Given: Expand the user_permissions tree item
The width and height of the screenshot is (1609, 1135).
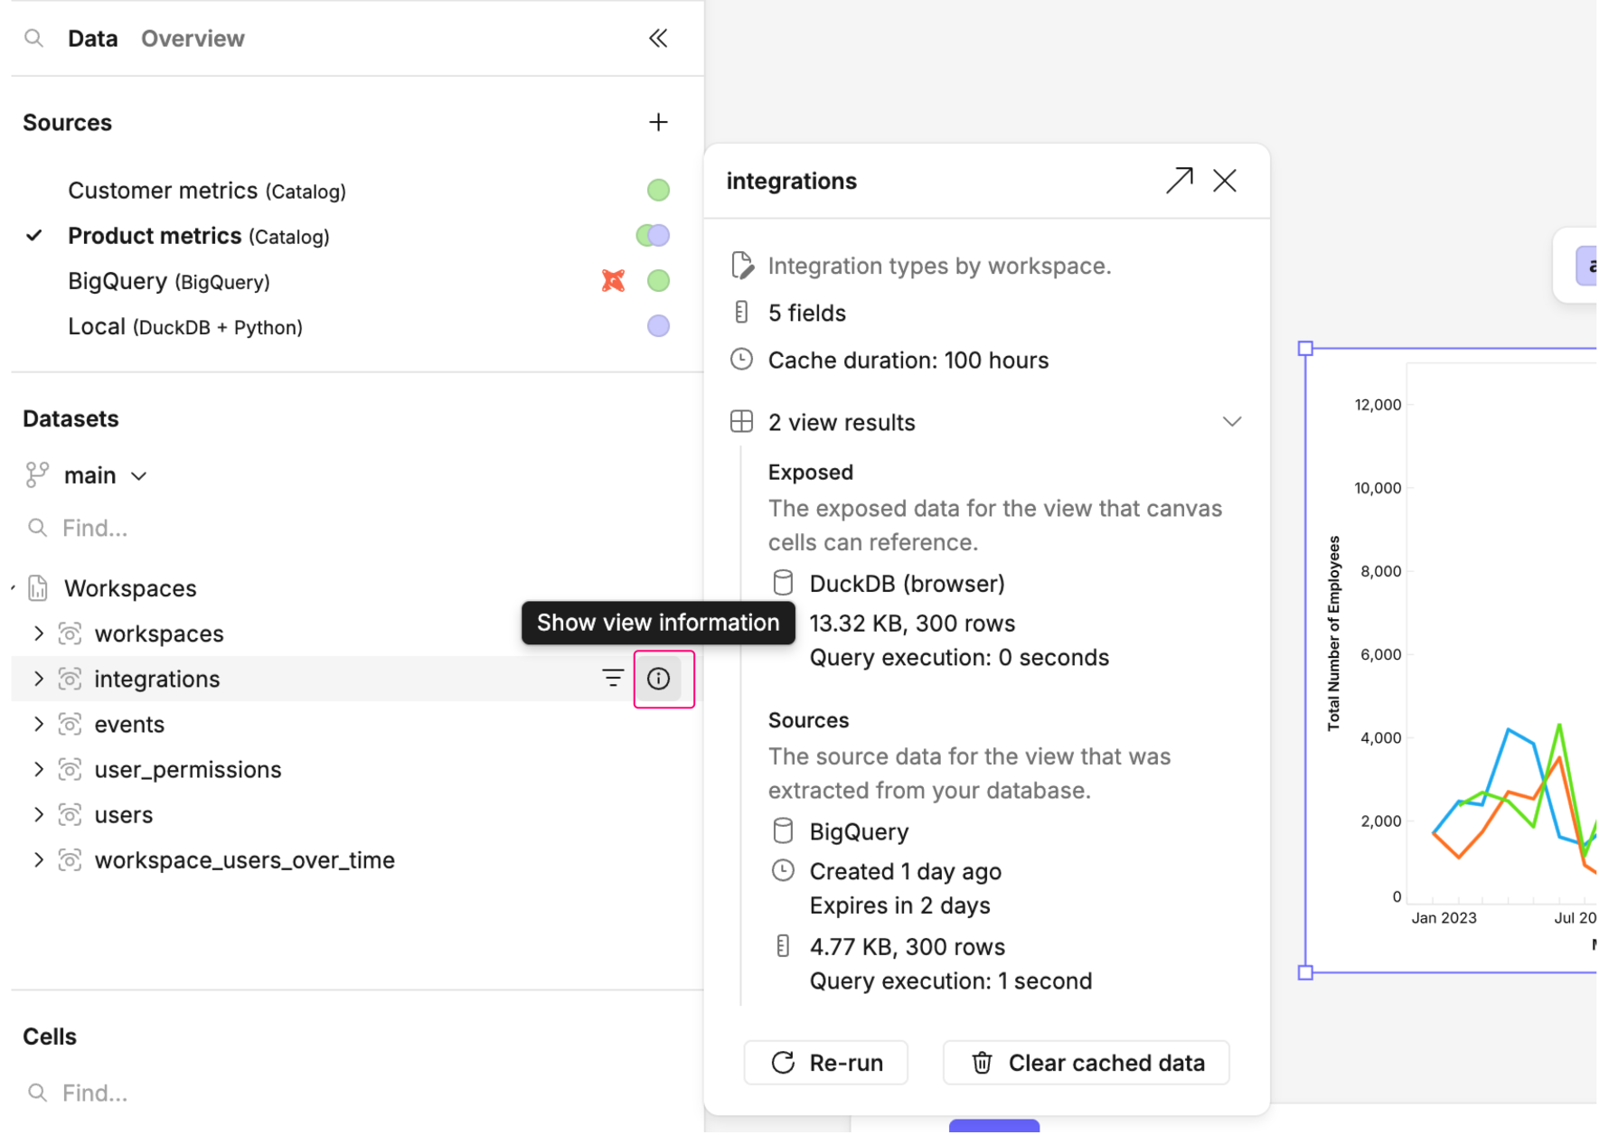Looking at the screenshot, I should [39, 769].
